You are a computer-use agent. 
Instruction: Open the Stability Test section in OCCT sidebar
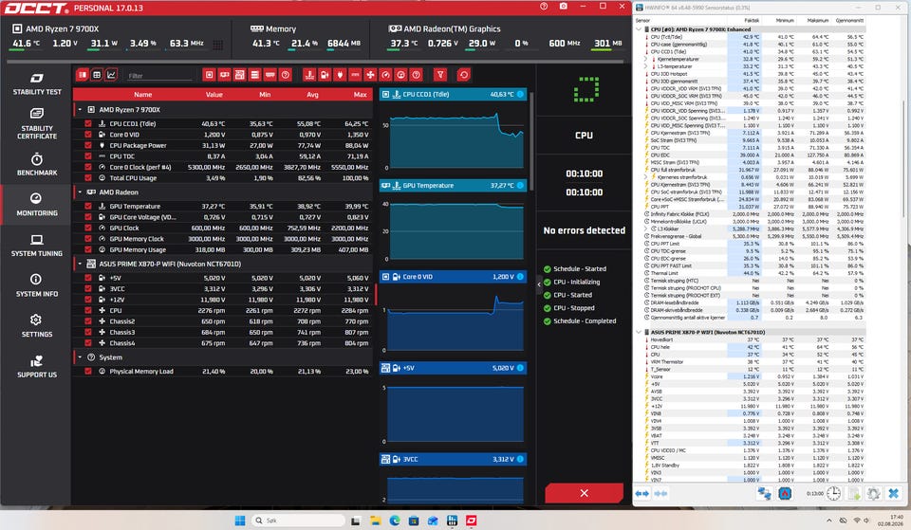click(37, 84)
